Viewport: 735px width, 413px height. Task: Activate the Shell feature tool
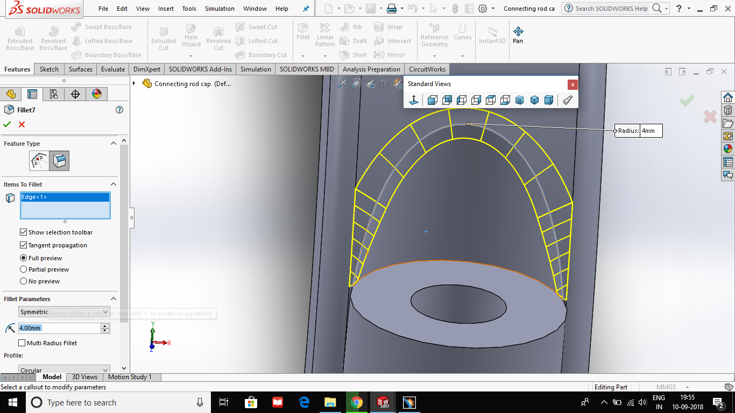[354, 54]
